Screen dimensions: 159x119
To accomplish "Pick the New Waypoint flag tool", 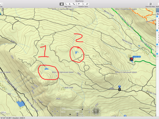I will (79, 4).
